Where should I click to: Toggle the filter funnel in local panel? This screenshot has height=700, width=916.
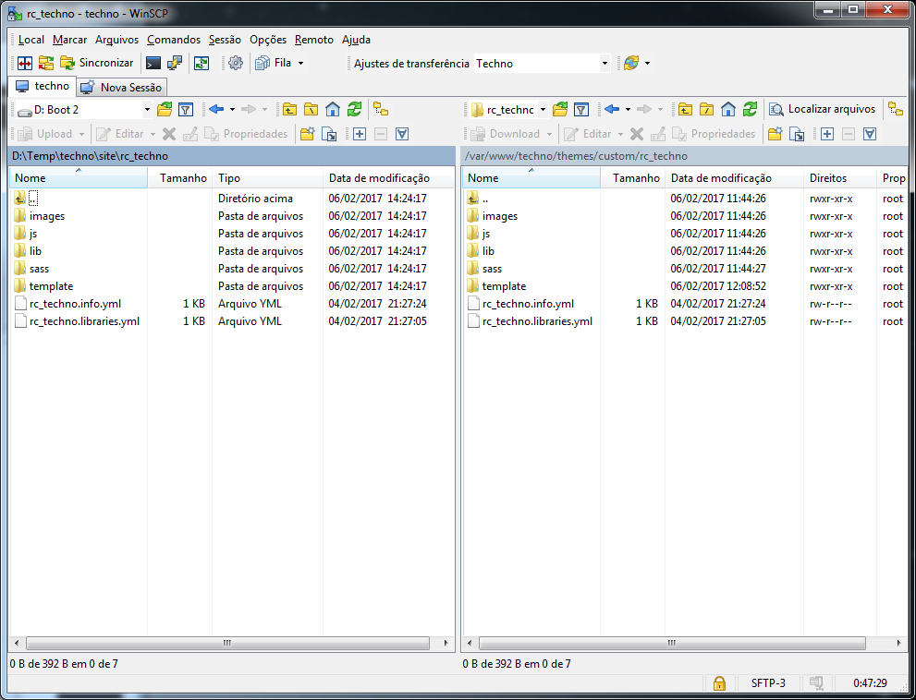tap(184, 110)
